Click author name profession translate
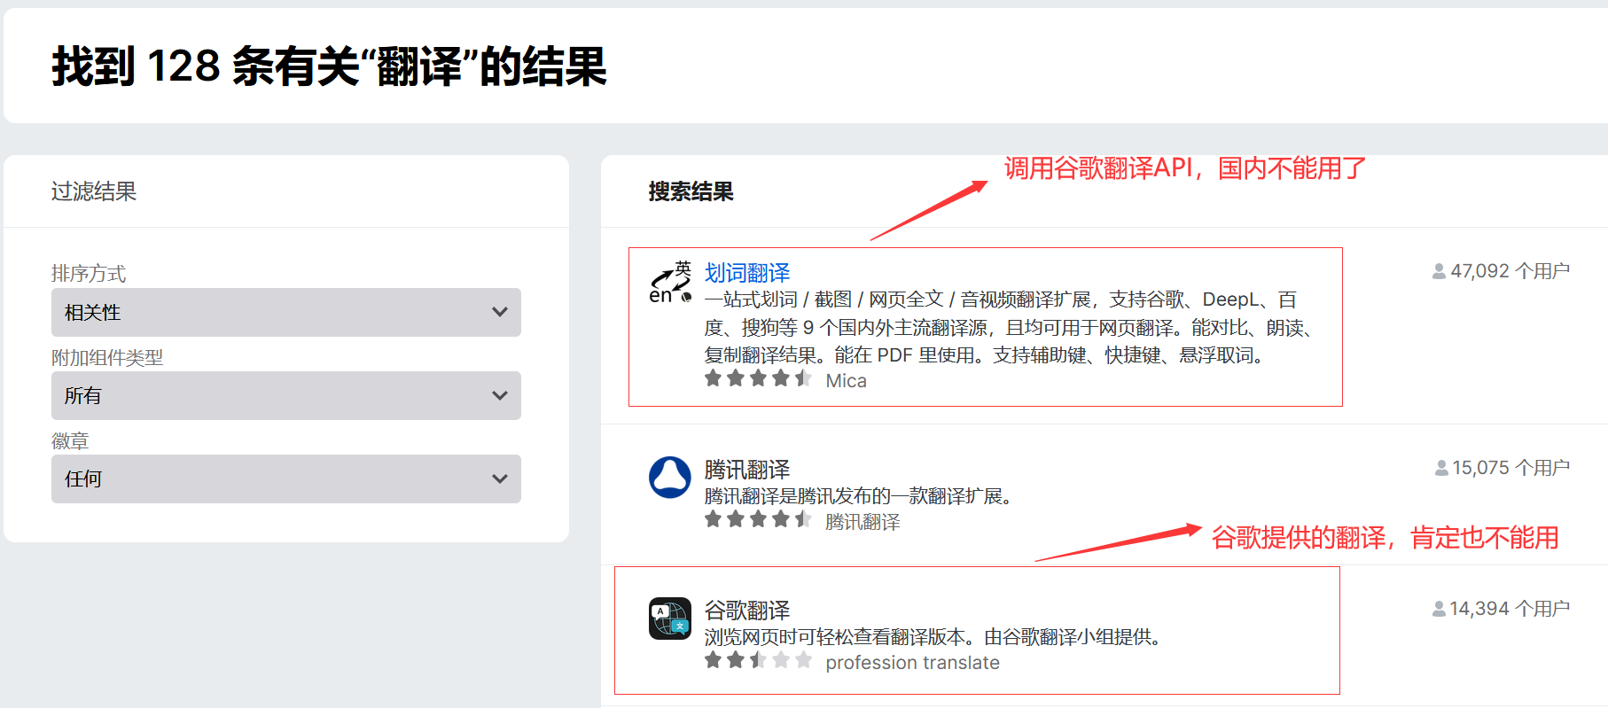1608x708 pixels. 912,663
